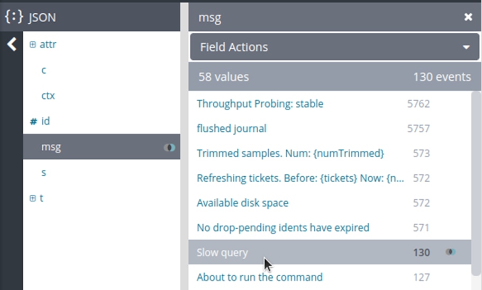Select 'Trimmed samples. Num: {numTrimmed}' value
The width and height of the screenshot is (482, 290).
[290, 153]
